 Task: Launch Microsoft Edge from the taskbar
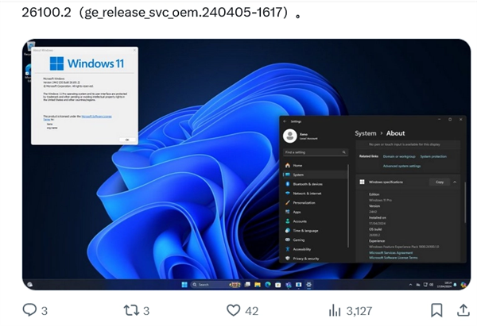click(268, 285)
